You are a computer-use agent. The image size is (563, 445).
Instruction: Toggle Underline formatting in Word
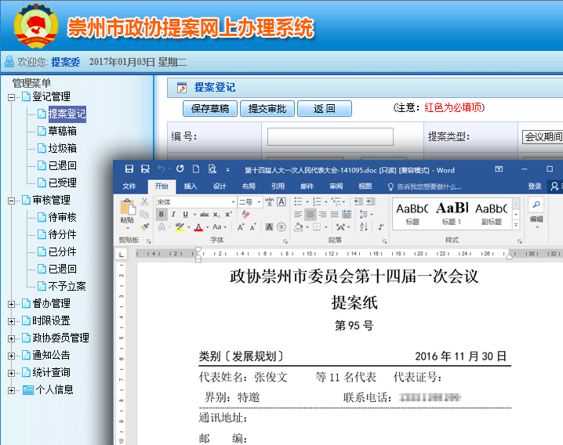point(185,215)
